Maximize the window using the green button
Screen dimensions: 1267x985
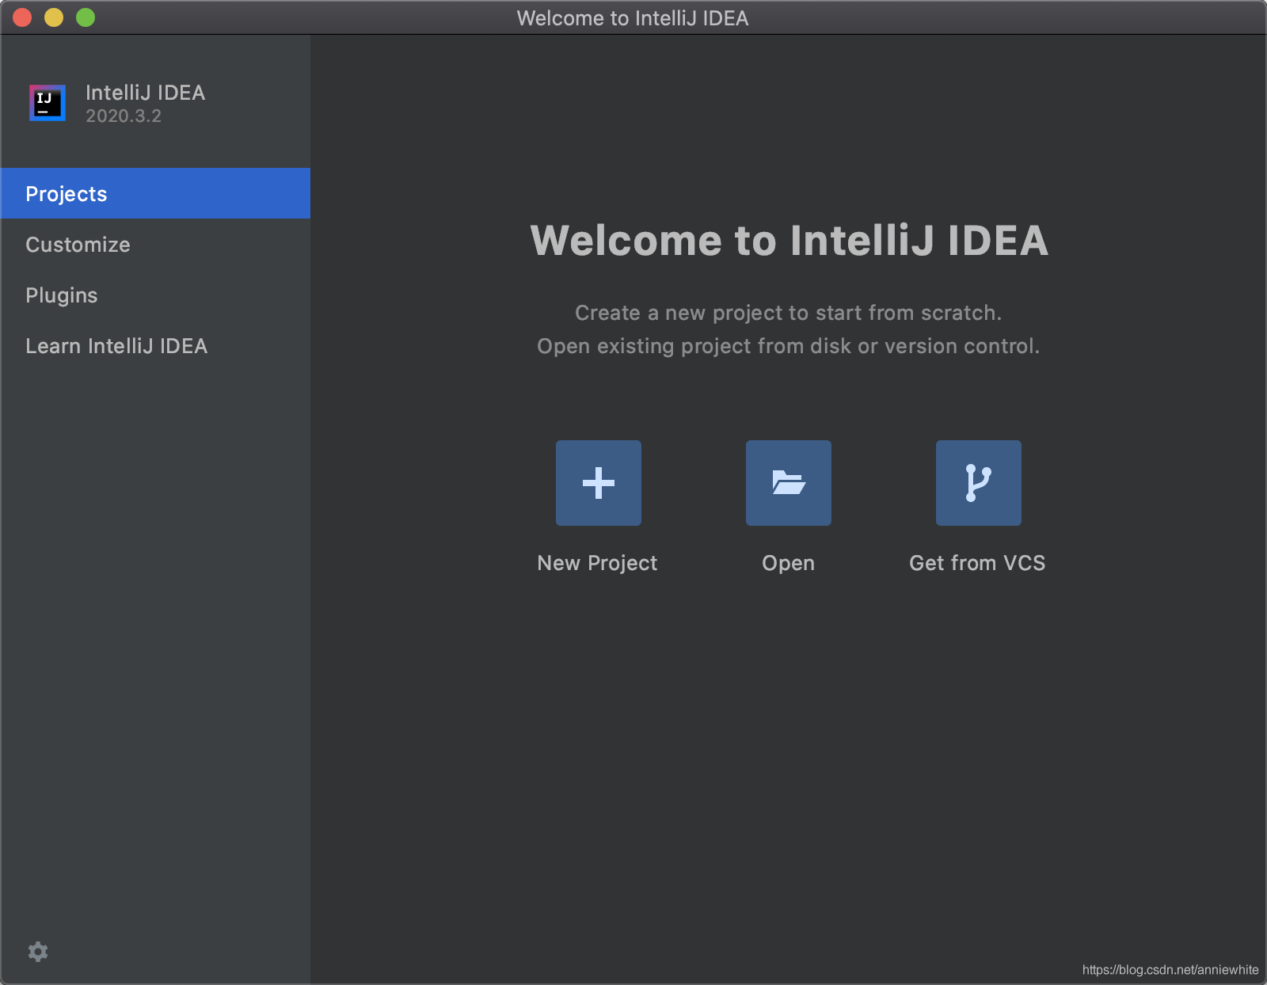coord(86,17)
